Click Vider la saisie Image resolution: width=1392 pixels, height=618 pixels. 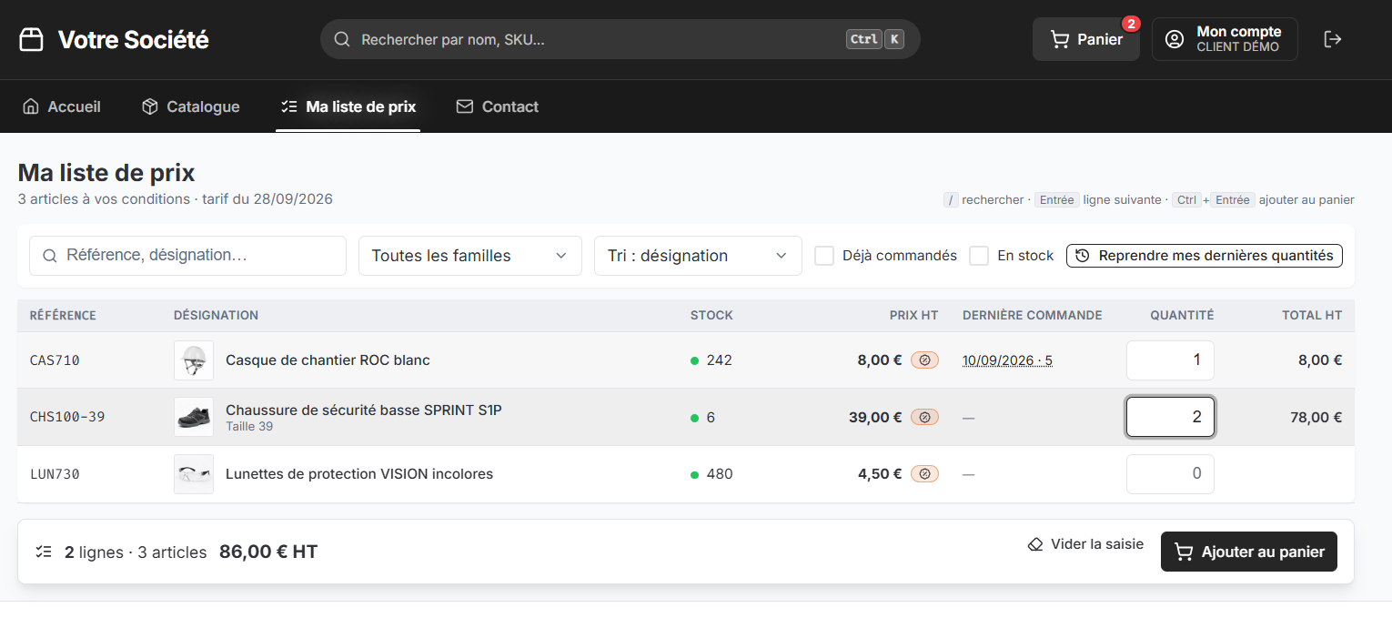(x=1085, y=544)
